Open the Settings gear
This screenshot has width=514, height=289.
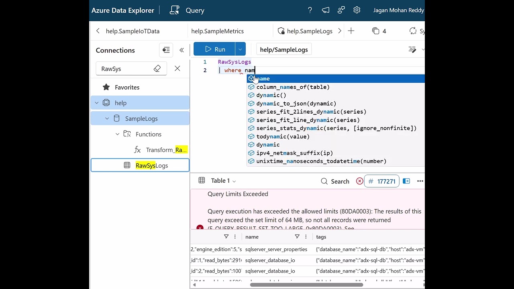point(357,10)
